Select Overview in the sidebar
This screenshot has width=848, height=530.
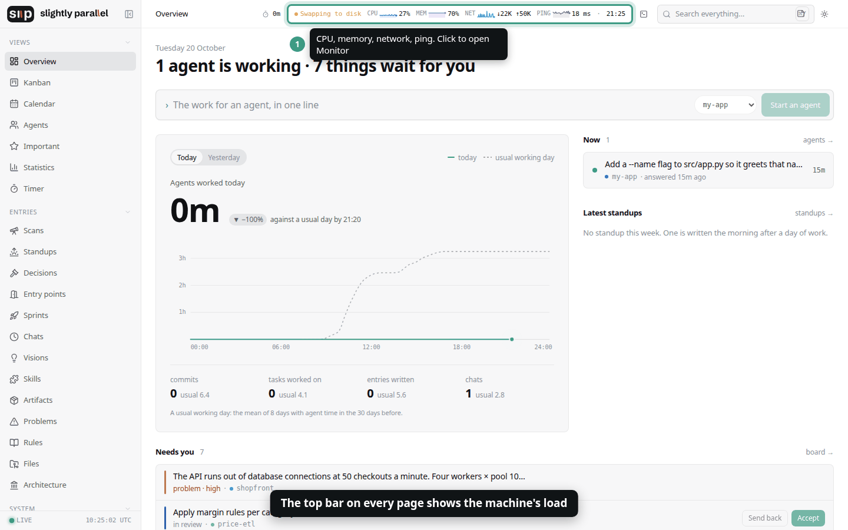(70, 61)
